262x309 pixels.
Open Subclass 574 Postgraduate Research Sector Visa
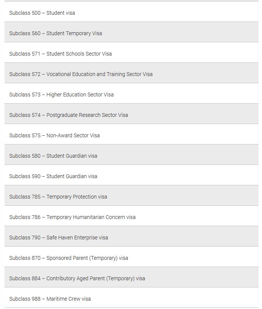tap(132, 114)
